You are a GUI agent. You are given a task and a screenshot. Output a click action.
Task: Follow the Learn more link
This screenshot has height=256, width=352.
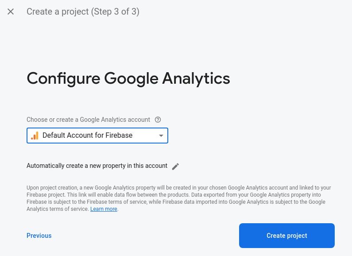coord(104,209)
